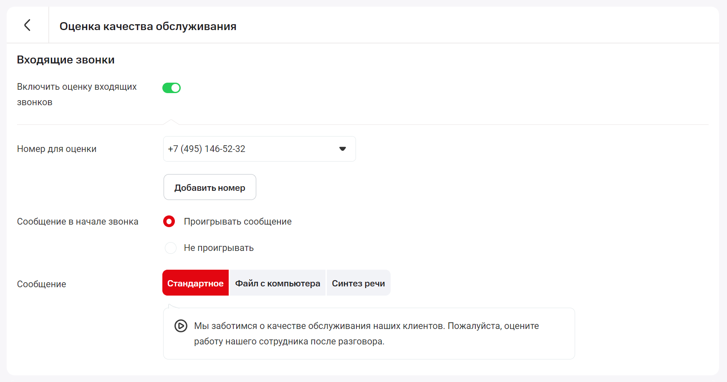Click the standard message text starting "Мы заботимся"
727x382 pixels.
[x=366, y=334]
